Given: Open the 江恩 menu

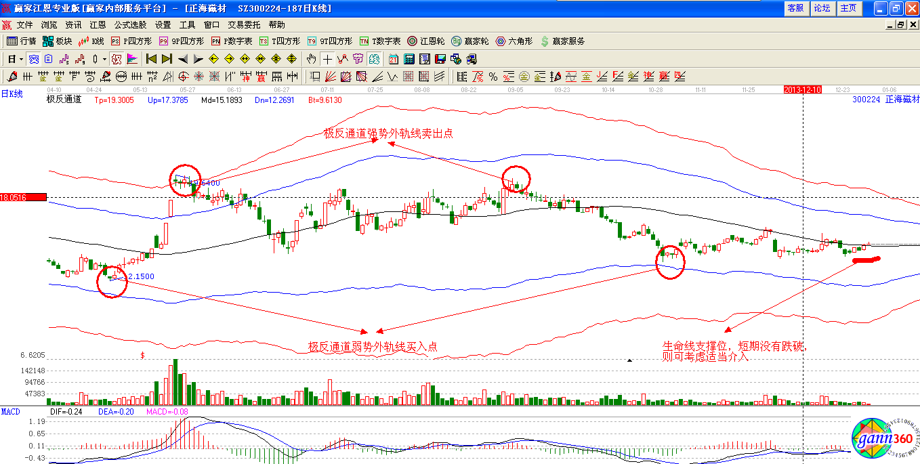Looking at the screenshot, I should click(98, 25).
